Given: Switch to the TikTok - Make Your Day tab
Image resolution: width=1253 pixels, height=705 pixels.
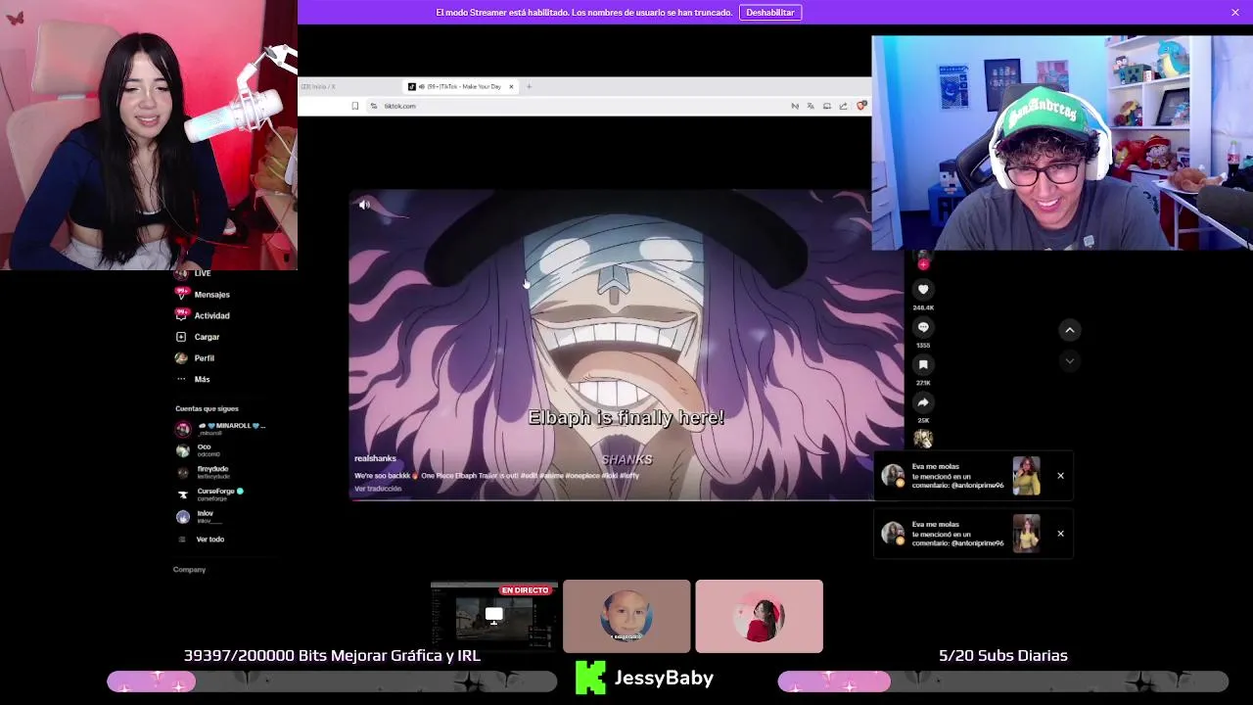Looking at the screenshot, I should (x=460, y=86).
